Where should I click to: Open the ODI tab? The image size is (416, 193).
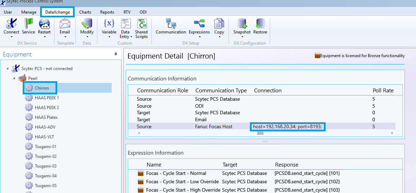coord(143,12)
